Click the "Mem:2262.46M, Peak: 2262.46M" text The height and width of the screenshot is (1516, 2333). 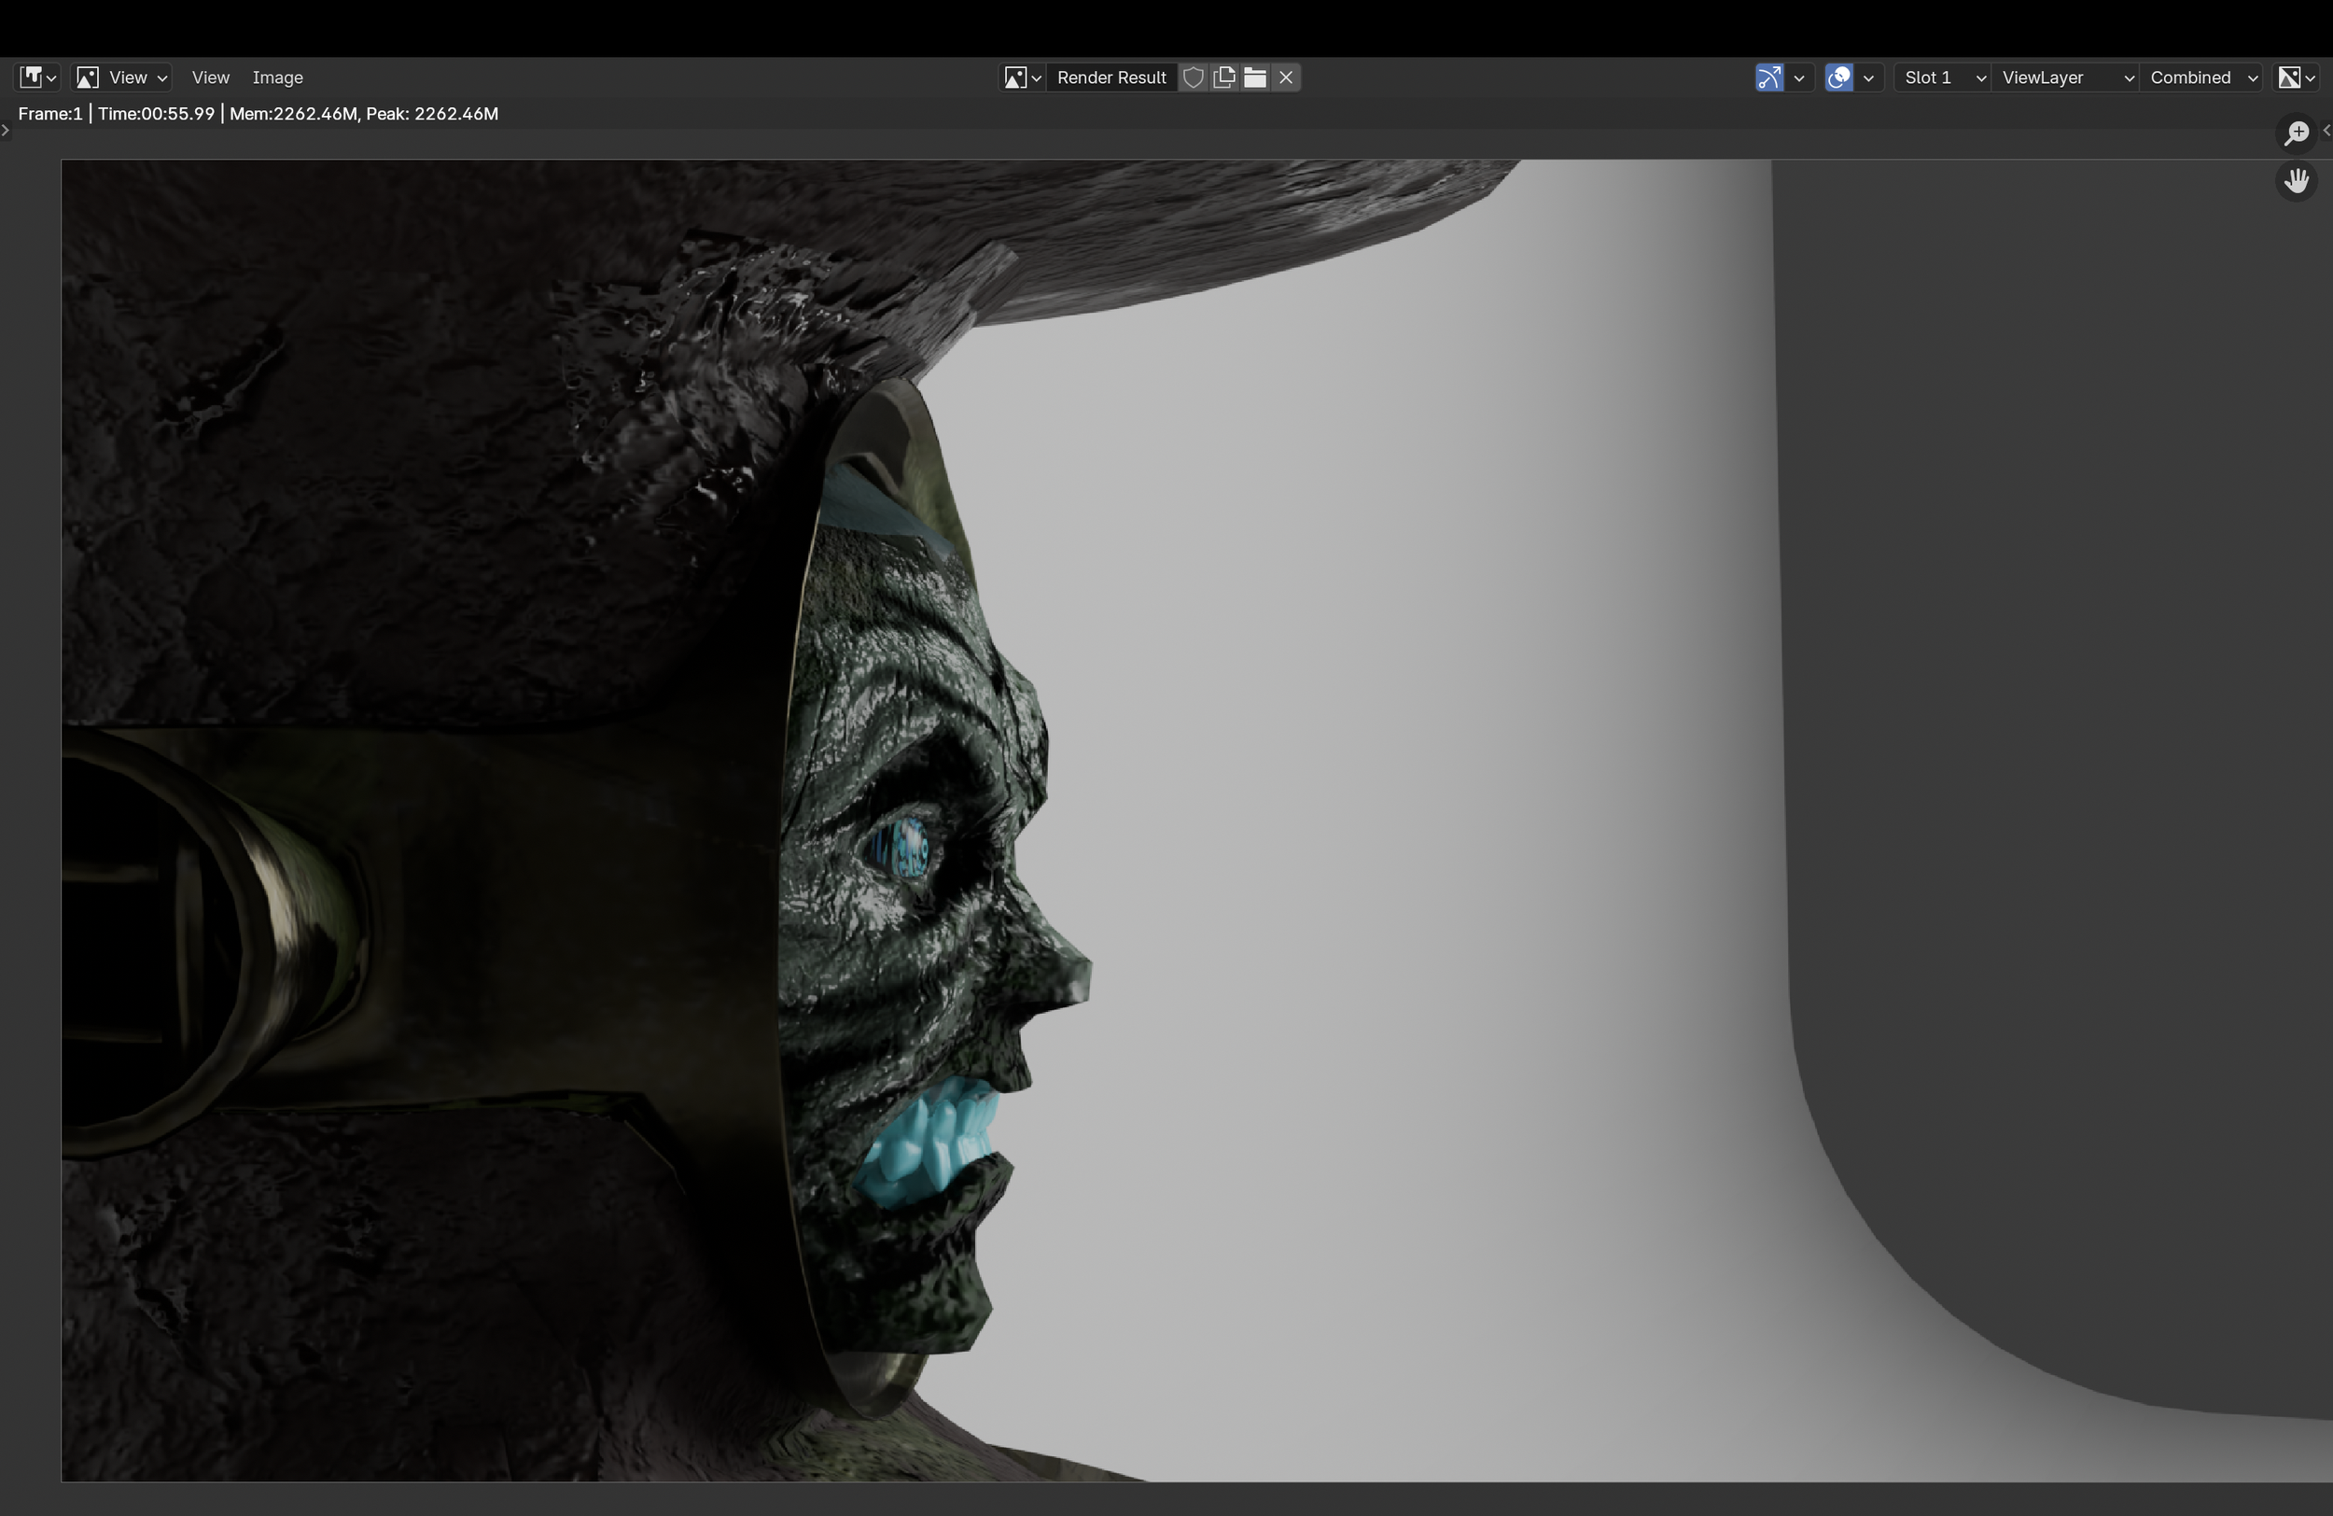click(364, 114)
